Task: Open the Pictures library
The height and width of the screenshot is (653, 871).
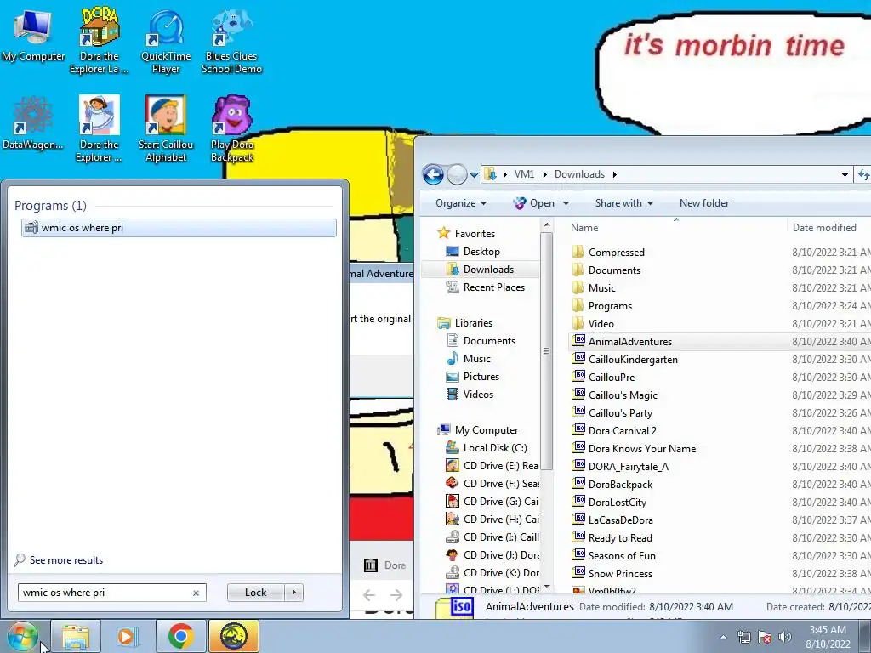Action: point(473,377)
